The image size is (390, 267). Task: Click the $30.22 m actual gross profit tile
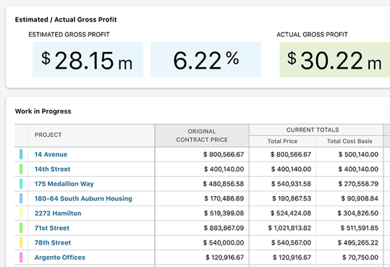click(335, 60)
